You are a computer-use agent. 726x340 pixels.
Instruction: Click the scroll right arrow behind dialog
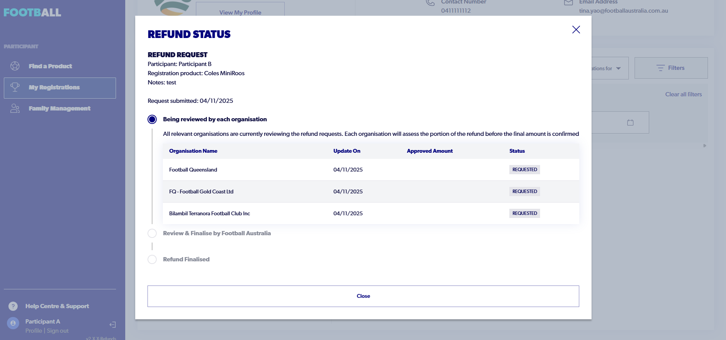(x=704, y=146)
